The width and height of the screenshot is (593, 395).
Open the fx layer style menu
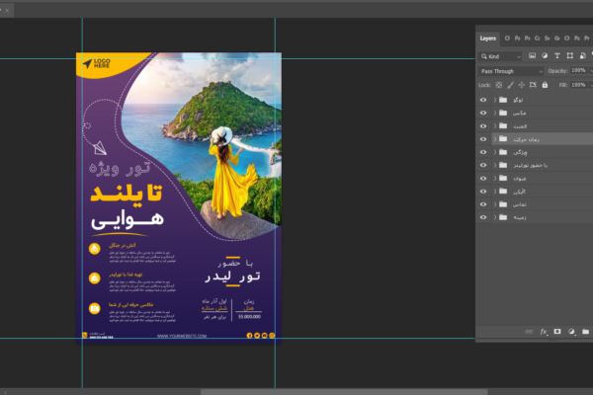click(x=544, y=331)
